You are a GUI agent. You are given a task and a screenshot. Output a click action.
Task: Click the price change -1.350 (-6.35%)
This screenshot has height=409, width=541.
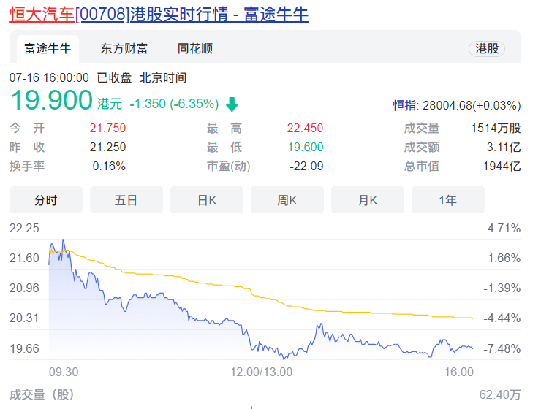click(x=174, y=104)
